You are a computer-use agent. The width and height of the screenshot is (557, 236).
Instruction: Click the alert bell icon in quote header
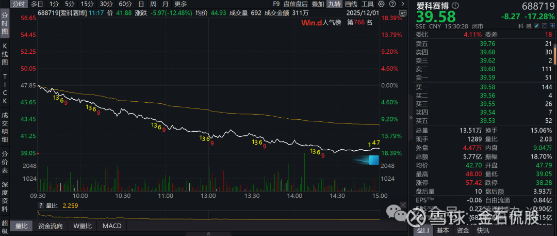coord(544,26)
